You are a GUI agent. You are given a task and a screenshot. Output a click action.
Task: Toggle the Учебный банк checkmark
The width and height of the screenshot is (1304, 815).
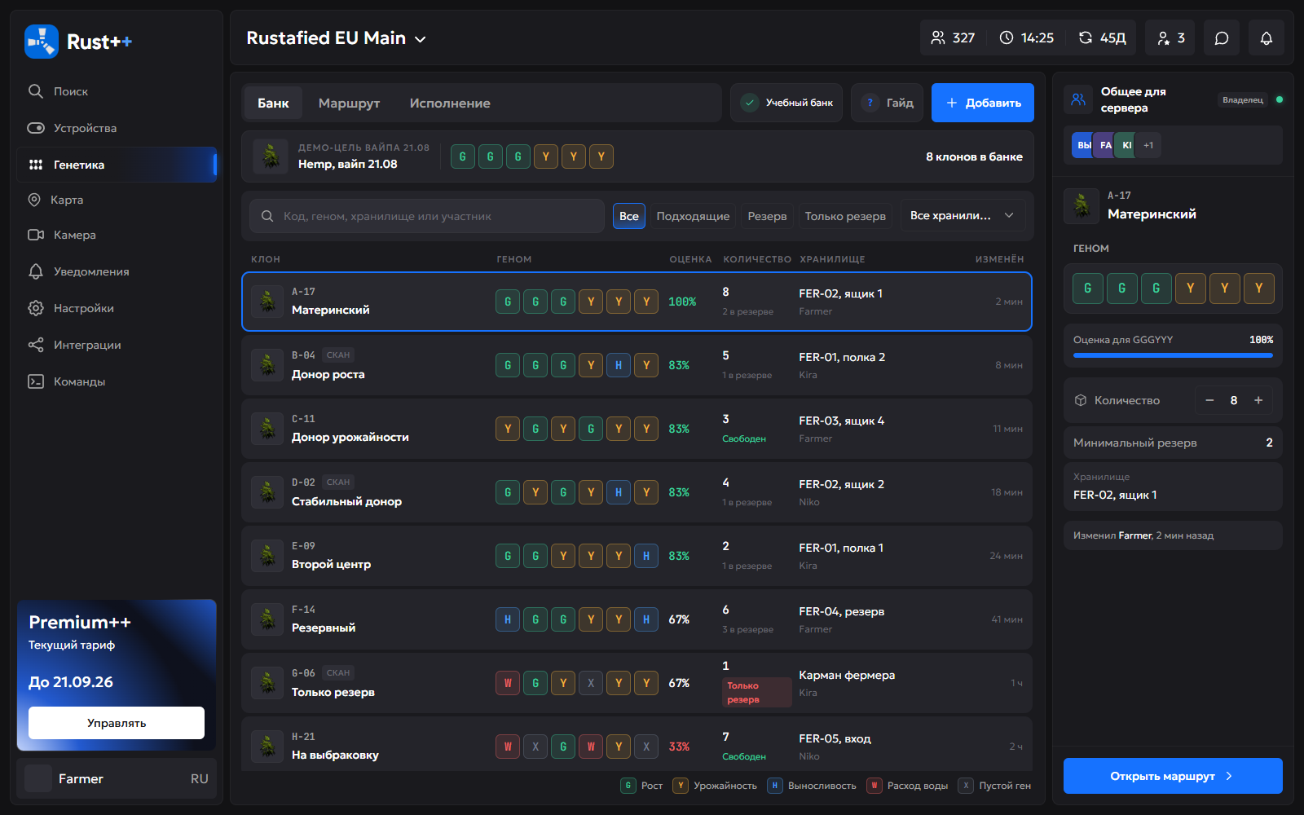750,103
